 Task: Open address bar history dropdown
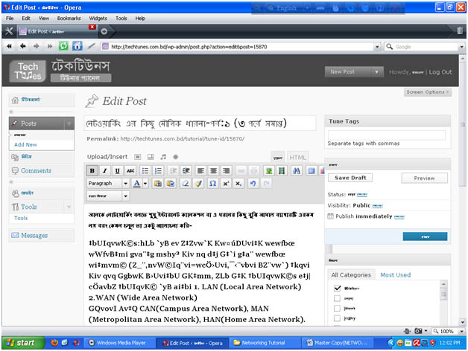(377, 47)
